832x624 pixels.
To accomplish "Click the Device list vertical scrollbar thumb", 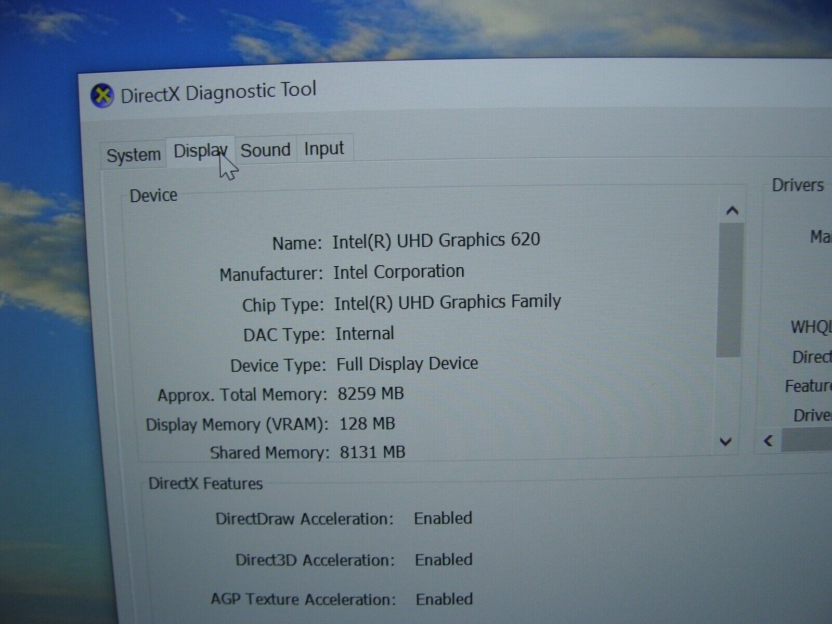I will point(730,290).
